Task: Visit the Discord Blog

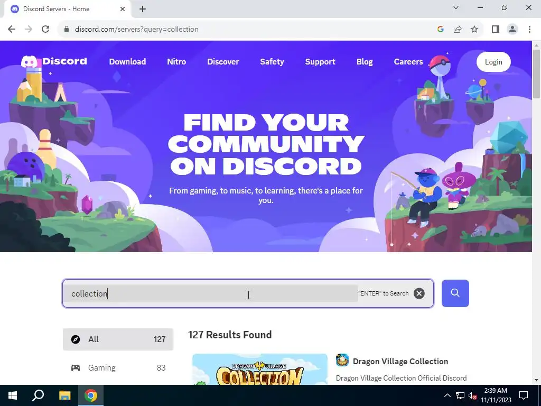Action: coord(365,62)
